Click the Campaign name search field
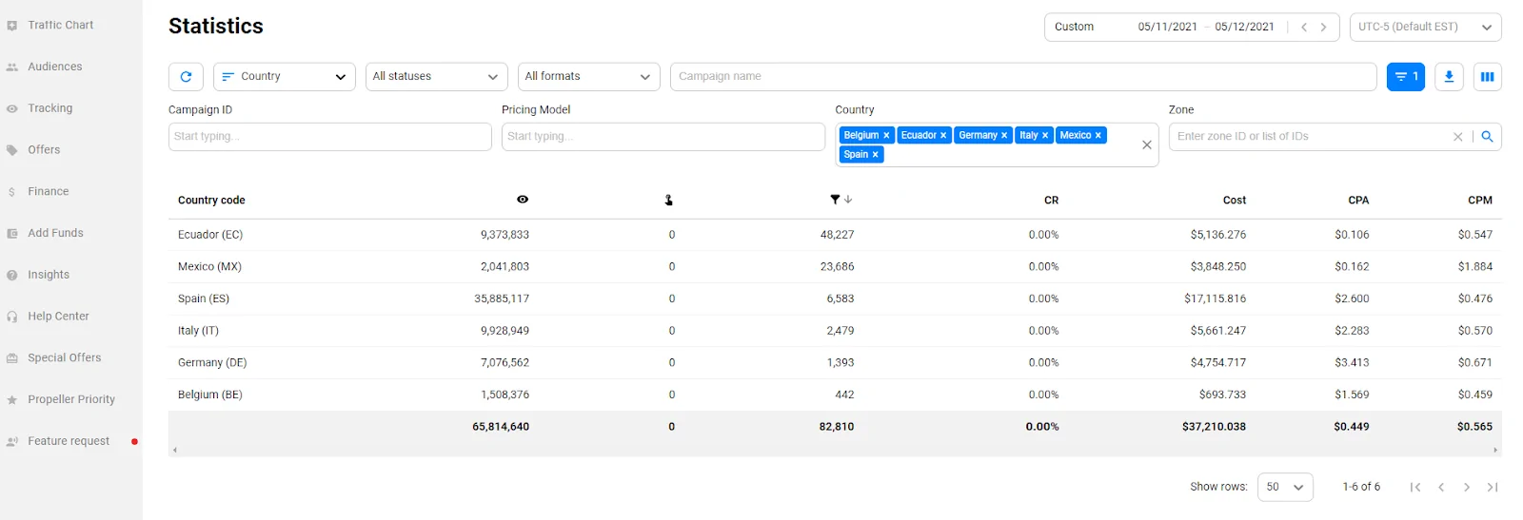 (1022, 77)
